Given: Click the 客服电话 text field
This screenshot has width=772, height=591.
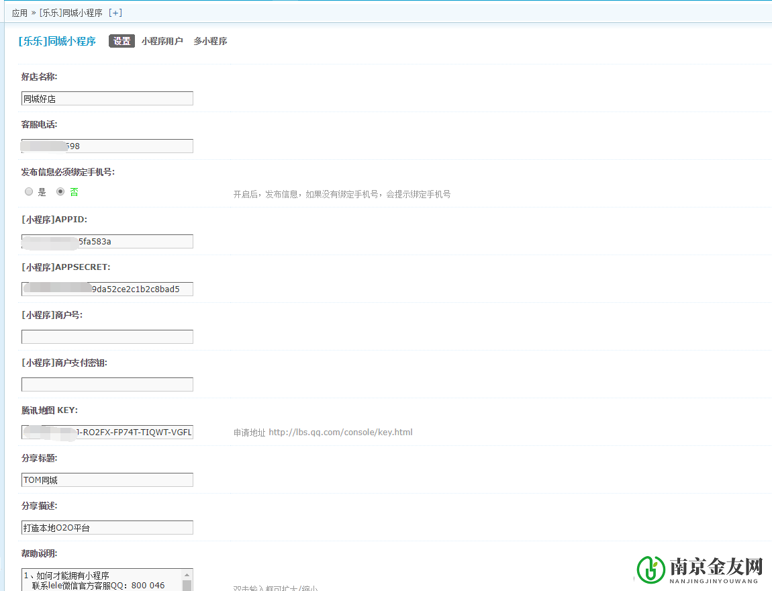Looking at the screenshot, I should [107, 146].
